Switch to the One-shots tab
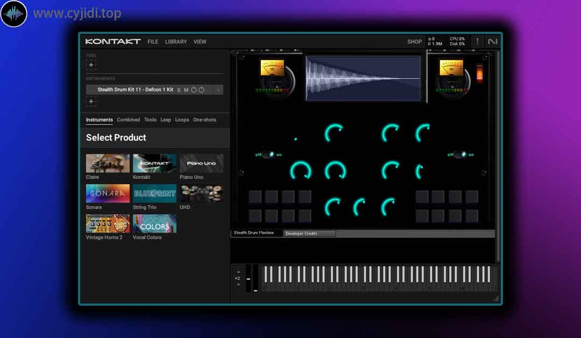Screen dimensions: 581x338 pyautogui.click(x=204, y=119)
